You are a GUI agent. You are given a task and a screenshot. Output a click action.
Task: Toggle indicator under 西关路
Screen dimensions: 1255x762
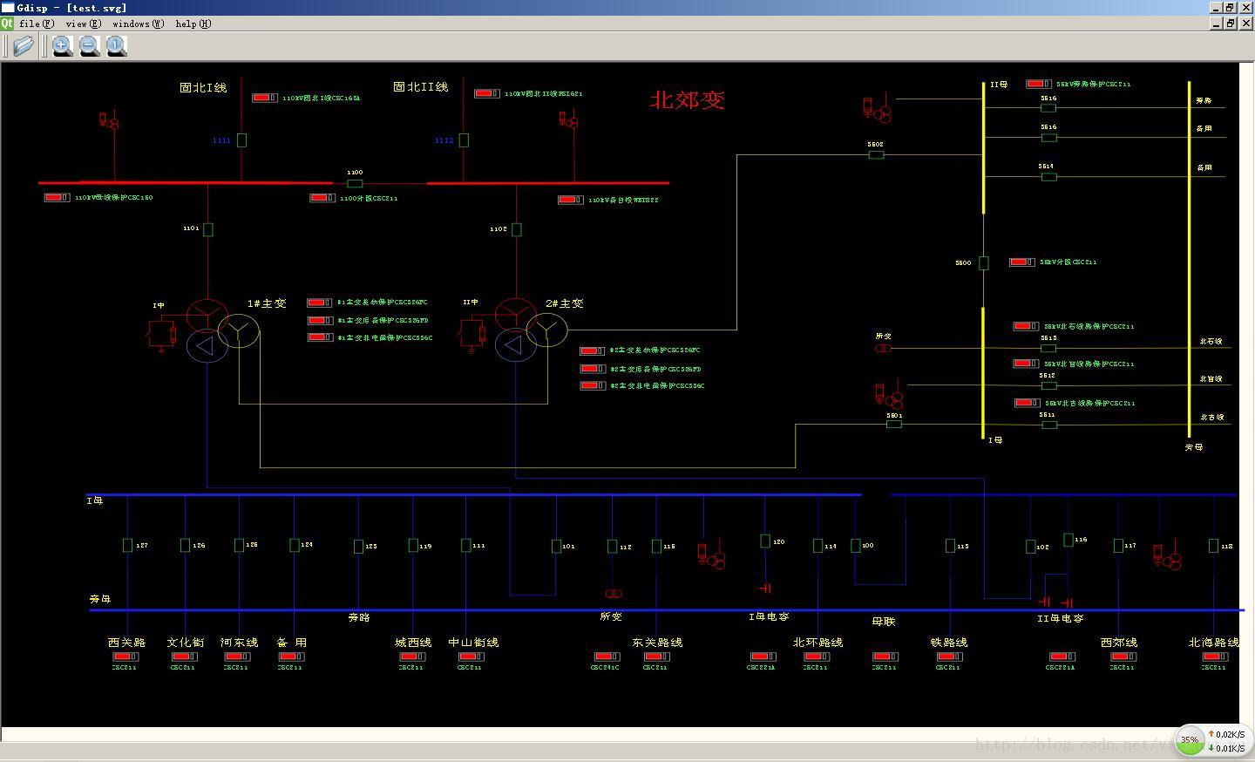pyautogui.click(x=125, y=657)
